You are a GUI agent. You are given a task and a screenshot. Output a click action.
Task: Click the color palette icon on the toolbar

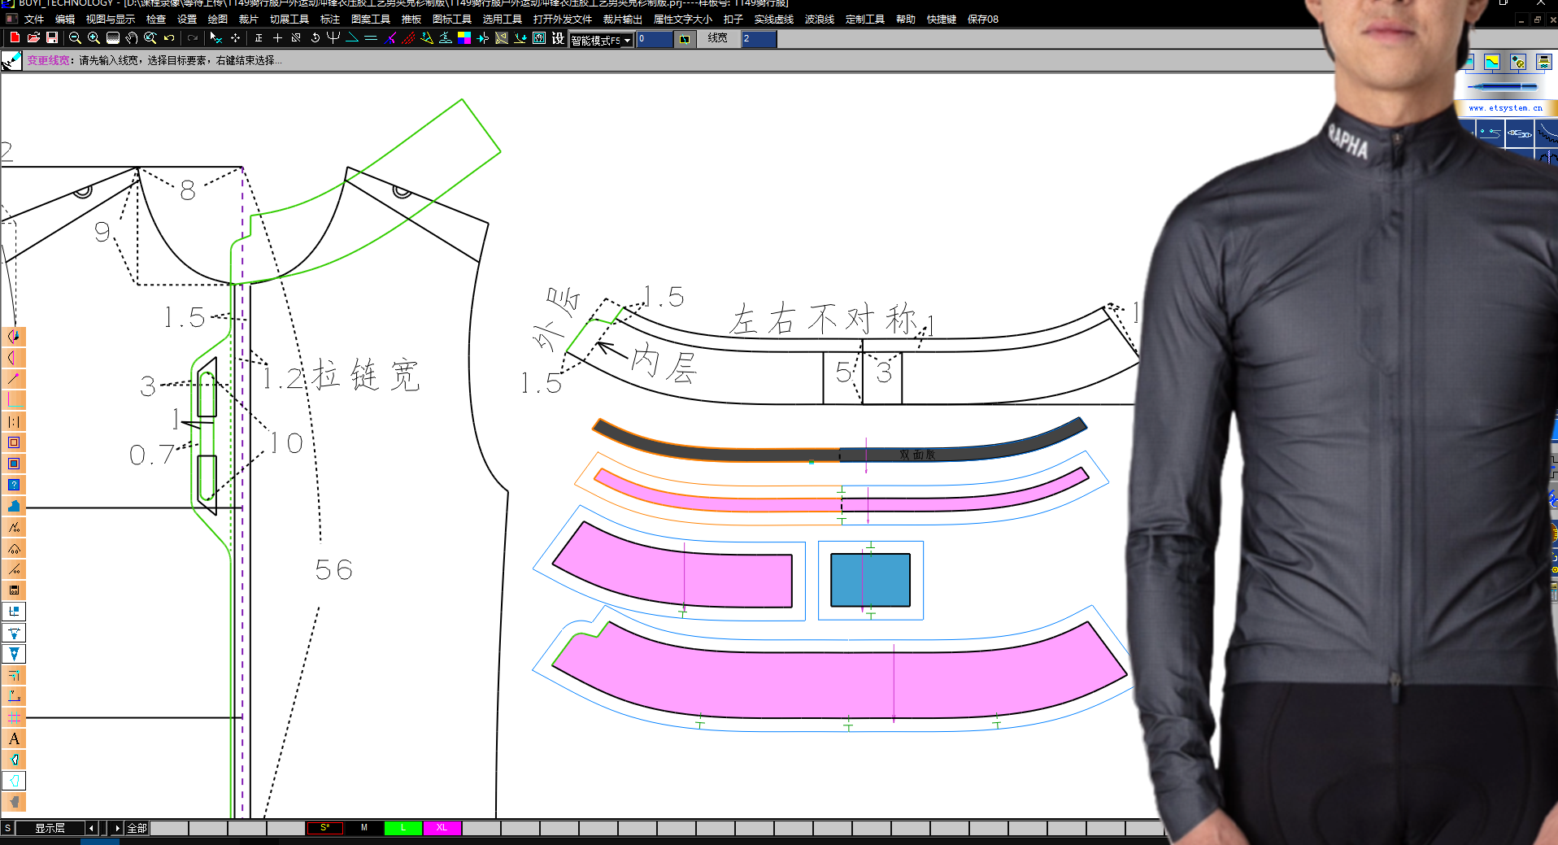click(463, 37)
